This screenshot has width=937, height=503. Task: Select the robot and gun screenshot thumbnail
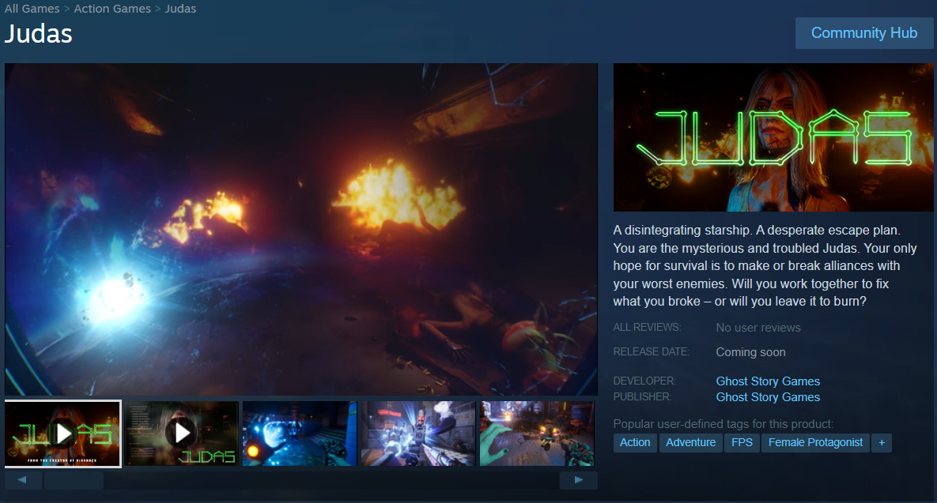(x=418, y=434)
